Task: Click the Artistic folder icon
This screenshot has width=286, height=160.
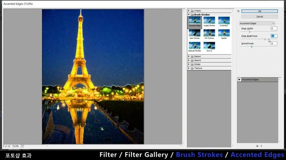Action: point(192,11)
